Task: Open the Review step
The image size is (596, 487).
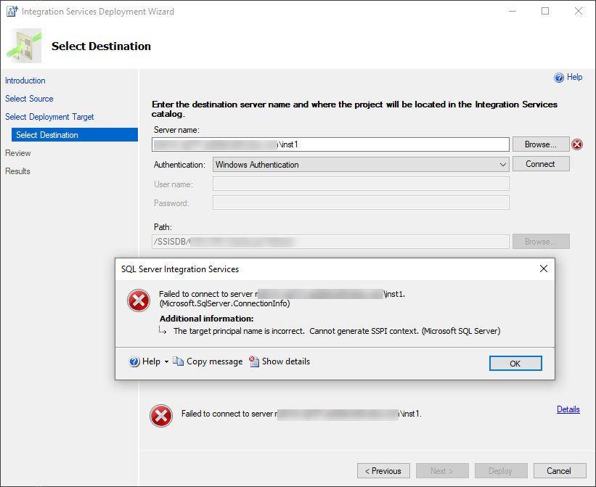Action: coord(18,153)
